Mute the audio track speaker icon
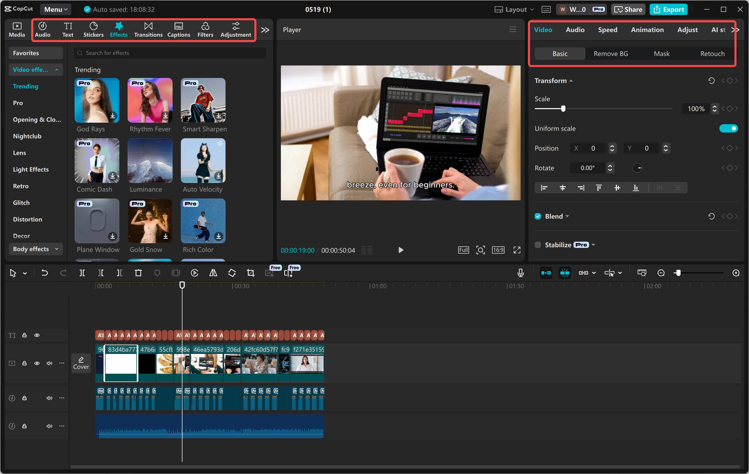749x474 pixels. click(x=49, y=398)
